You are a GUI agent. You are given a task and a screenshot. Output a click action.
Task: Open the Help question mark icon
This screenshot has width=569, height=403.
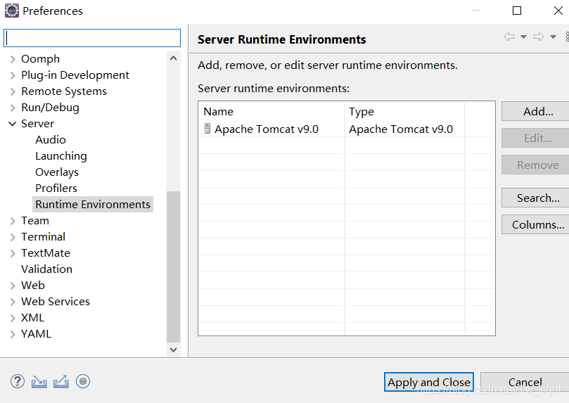pos(18,381)
